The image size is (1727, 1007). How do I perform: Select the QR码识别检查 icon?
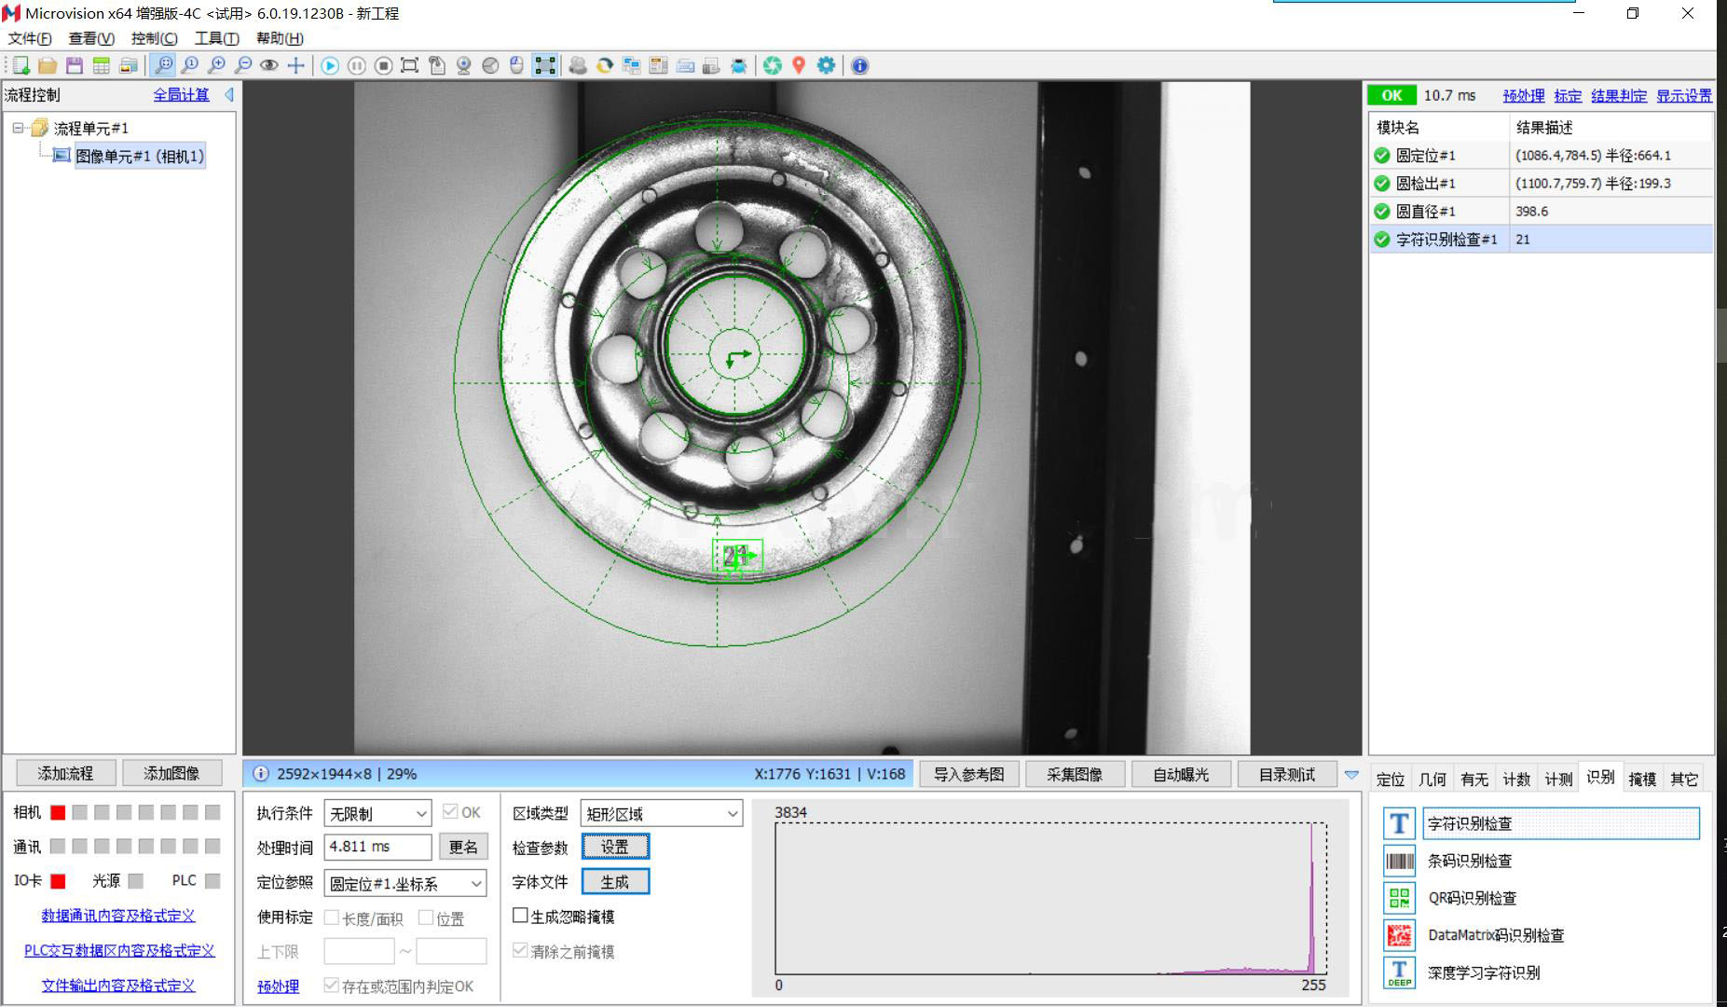(x=1399, y=898)
